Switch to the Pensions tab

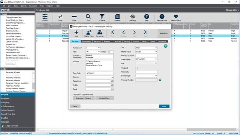point(97,41)
